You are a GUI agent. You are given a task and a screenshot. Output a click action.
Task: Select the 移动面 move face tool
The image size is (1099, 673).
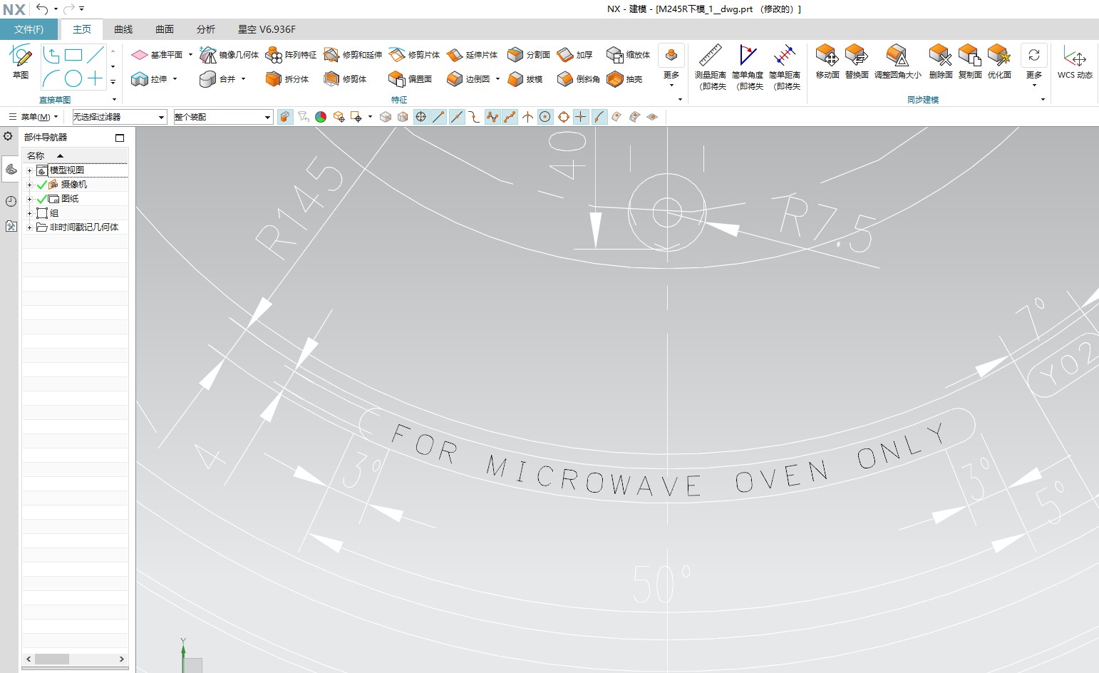tap(827, 61)
